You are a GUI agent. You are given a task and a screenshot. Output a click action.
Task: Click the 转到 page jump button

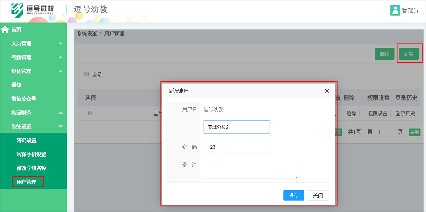pos(414,132)
